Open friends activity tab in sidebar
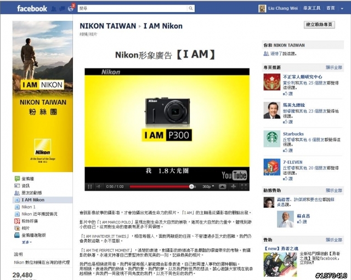This screenshot has width=351, height=280. pos(32,193)
